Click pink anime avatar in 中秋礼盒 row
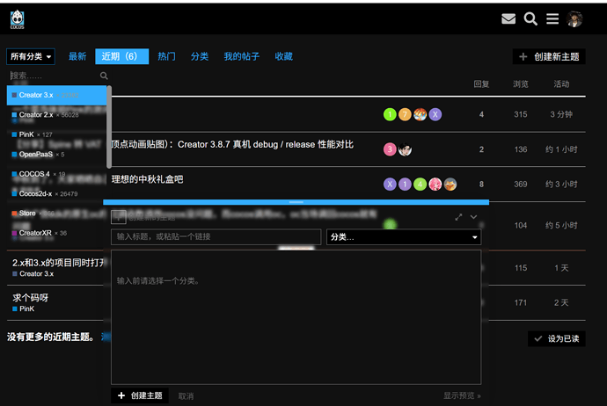Viewport: 607px width, 406px height. point(435,184)
